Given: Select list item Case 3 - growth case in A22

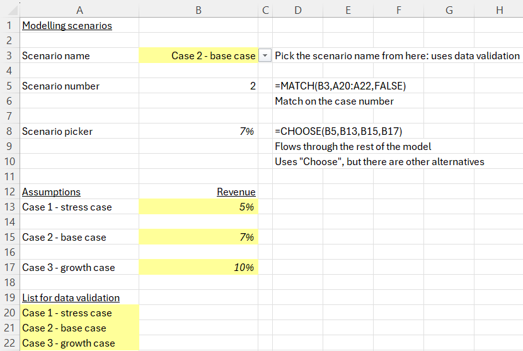Looking at the screenshot, I should coord(69,343).
